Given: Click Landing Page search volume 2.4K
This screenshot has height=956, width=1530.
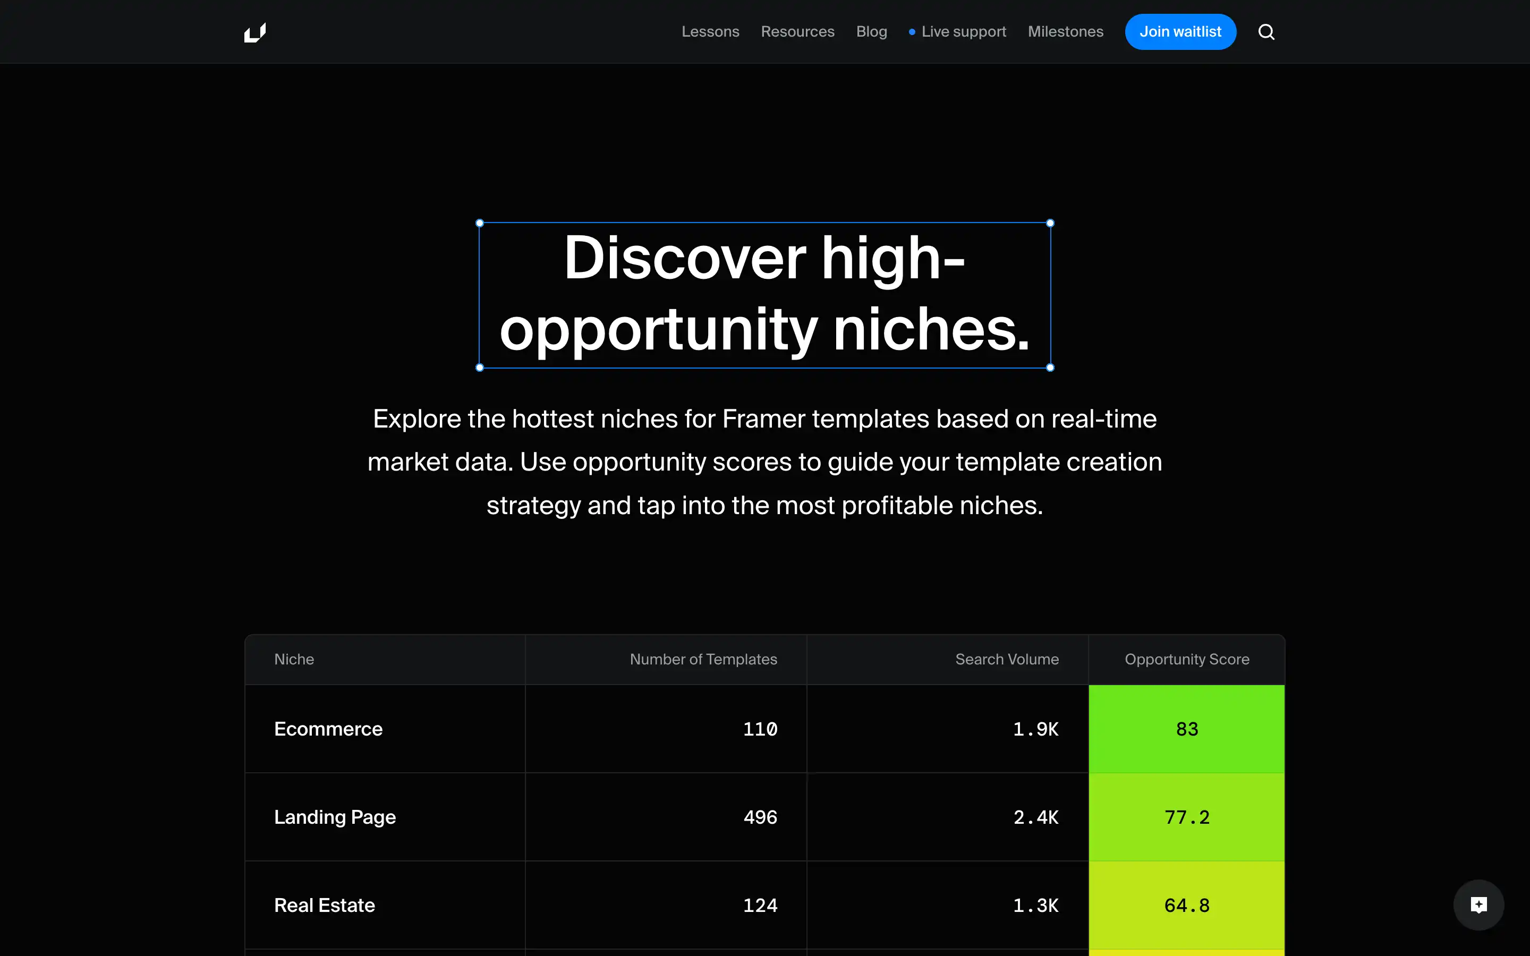Looking at the screenshot, I should pyautogui.click(x=1035, y=817).
